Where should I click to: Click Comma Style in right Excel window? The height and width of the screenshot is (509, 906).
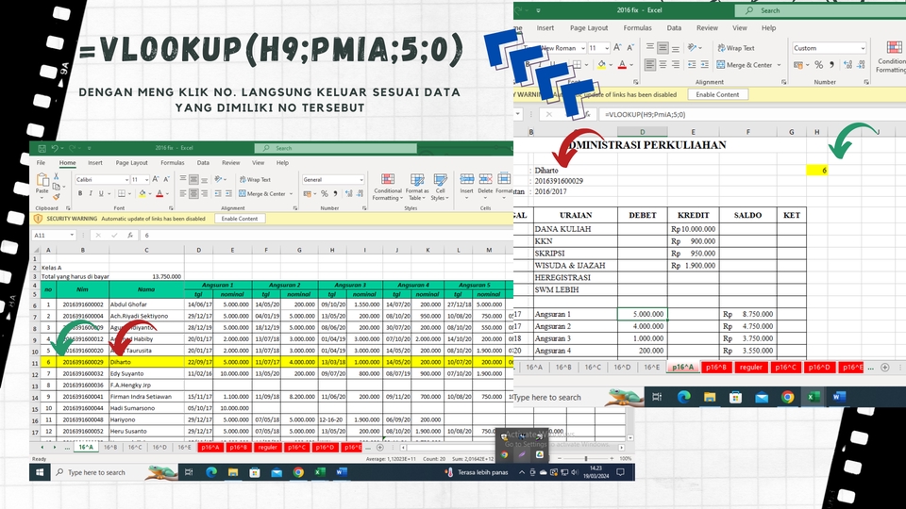tap(831, 65)
